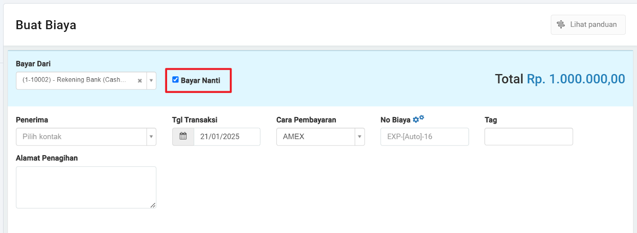
Task: Click the Tag input field
Action: 529,136
